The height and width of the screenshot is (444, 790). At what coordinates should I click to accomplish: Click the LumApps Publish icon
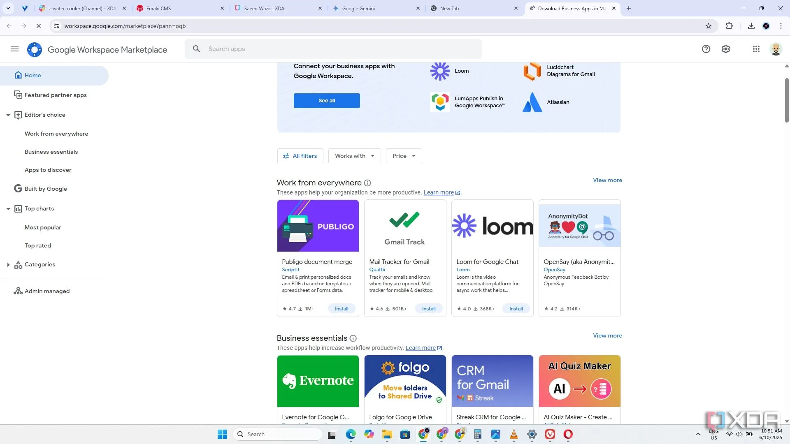(x=440, y=102)
